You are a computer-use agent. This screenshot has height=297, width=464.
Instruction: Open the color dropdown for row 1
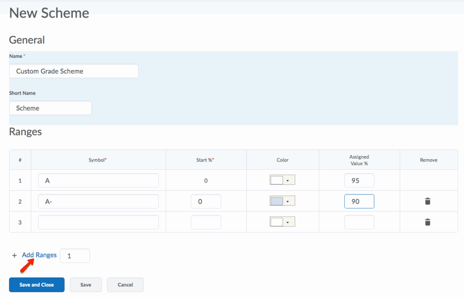click(x=288, y=180)
